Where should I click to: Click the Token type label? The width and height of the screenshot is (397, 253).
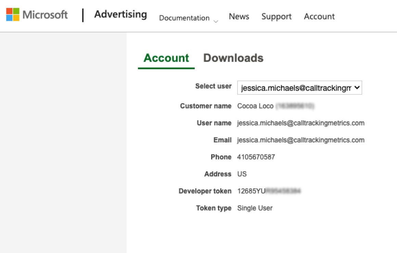pos(214,208)
